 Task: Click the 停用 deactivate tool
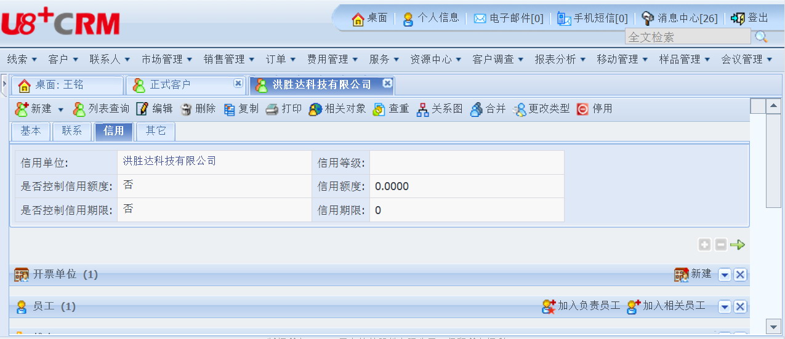tap(595, 109)
